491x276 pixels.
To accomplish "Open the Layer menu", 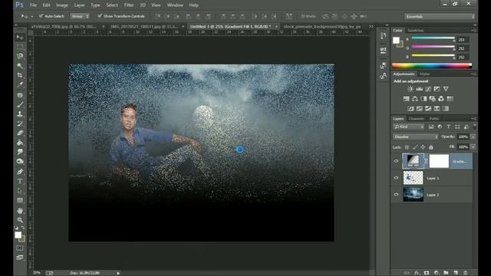I will 79,5.
